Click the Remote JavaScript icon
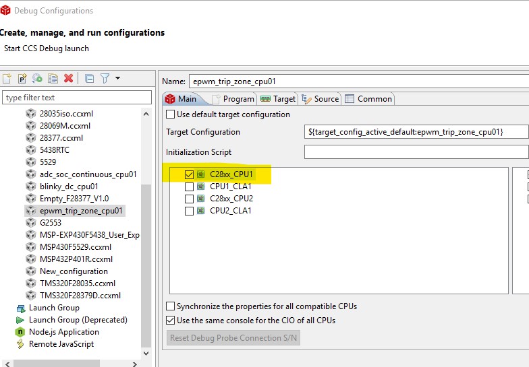 click(x=20, y=344)
